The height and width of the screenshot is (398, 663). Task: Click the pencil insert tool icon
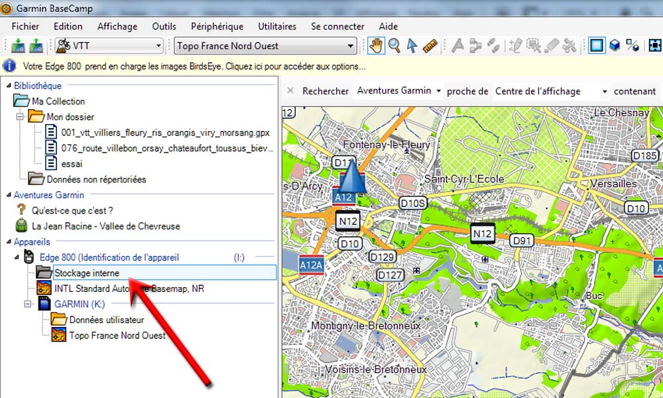click(515, 46)
